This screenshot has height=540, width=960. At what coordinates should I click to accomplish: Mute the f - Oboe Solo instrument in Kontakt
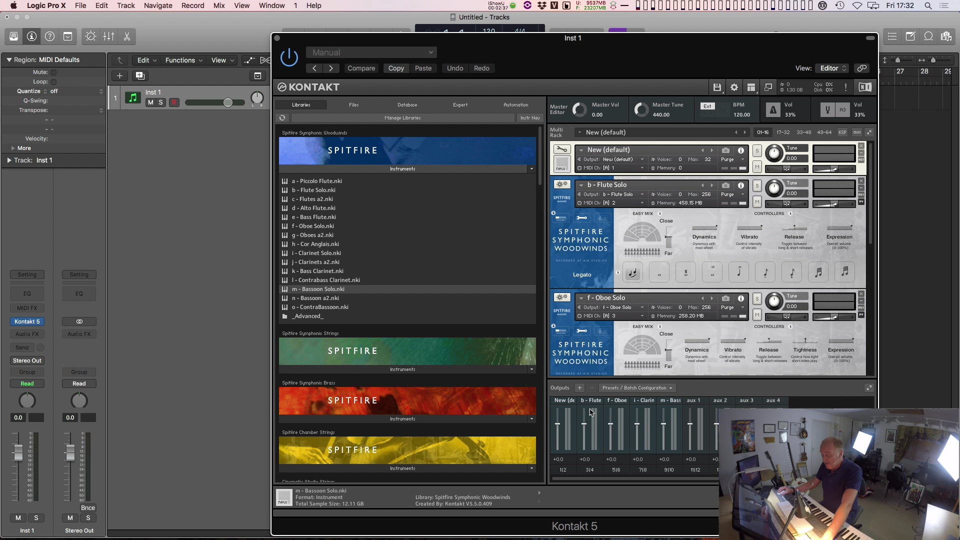pyautogui.click(x=757, y=315)
